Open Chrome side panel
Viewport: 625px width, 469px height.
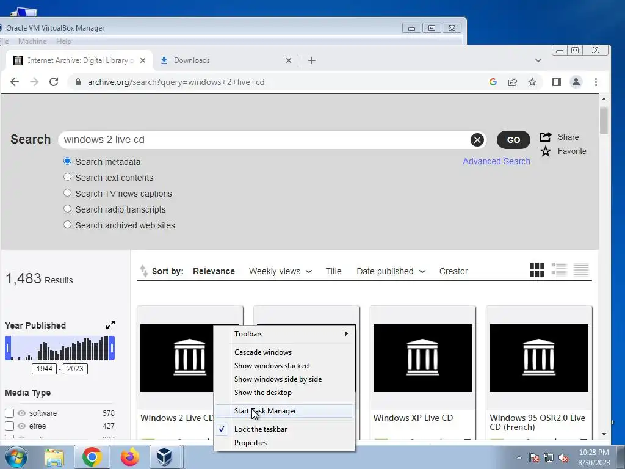coord(557,82)
